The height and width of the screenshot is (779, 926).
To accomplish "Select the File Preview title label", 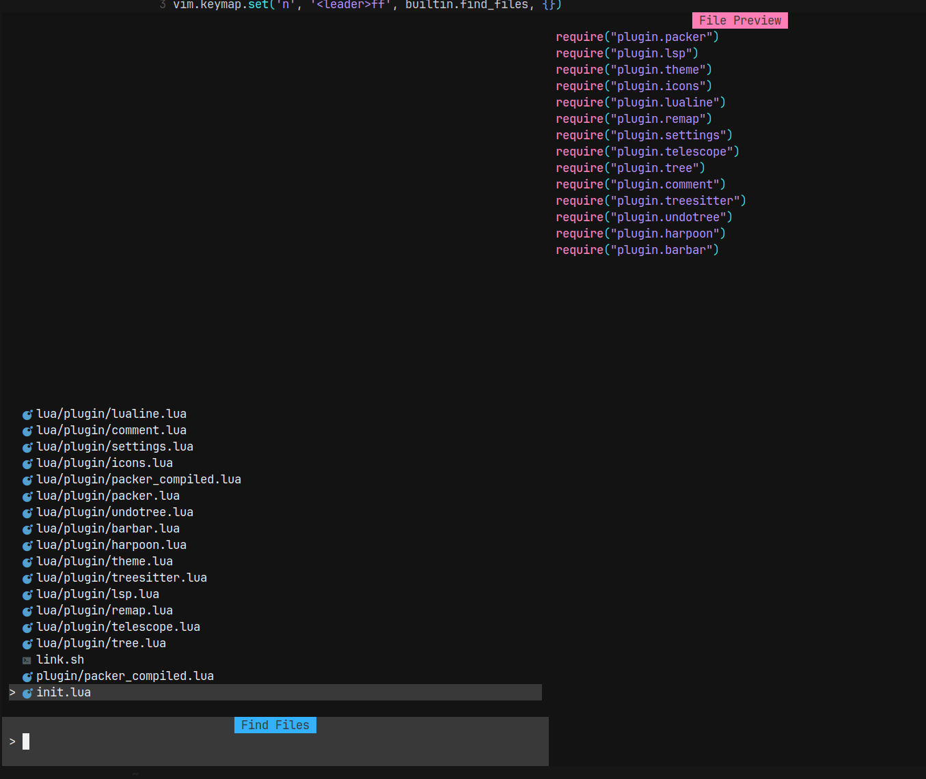I will pos(739,20).
